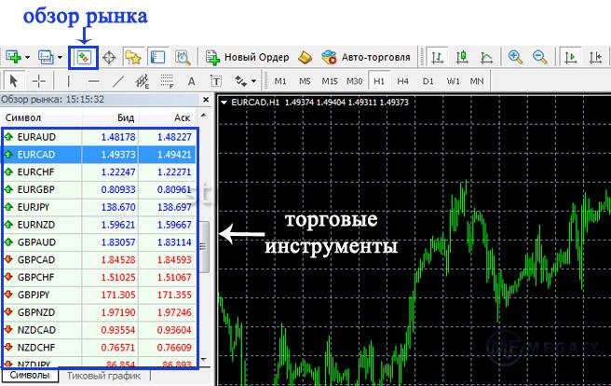Screen dimensions: 611x386
Task: Switch chart to candlestick display
Action: (462, 57)
